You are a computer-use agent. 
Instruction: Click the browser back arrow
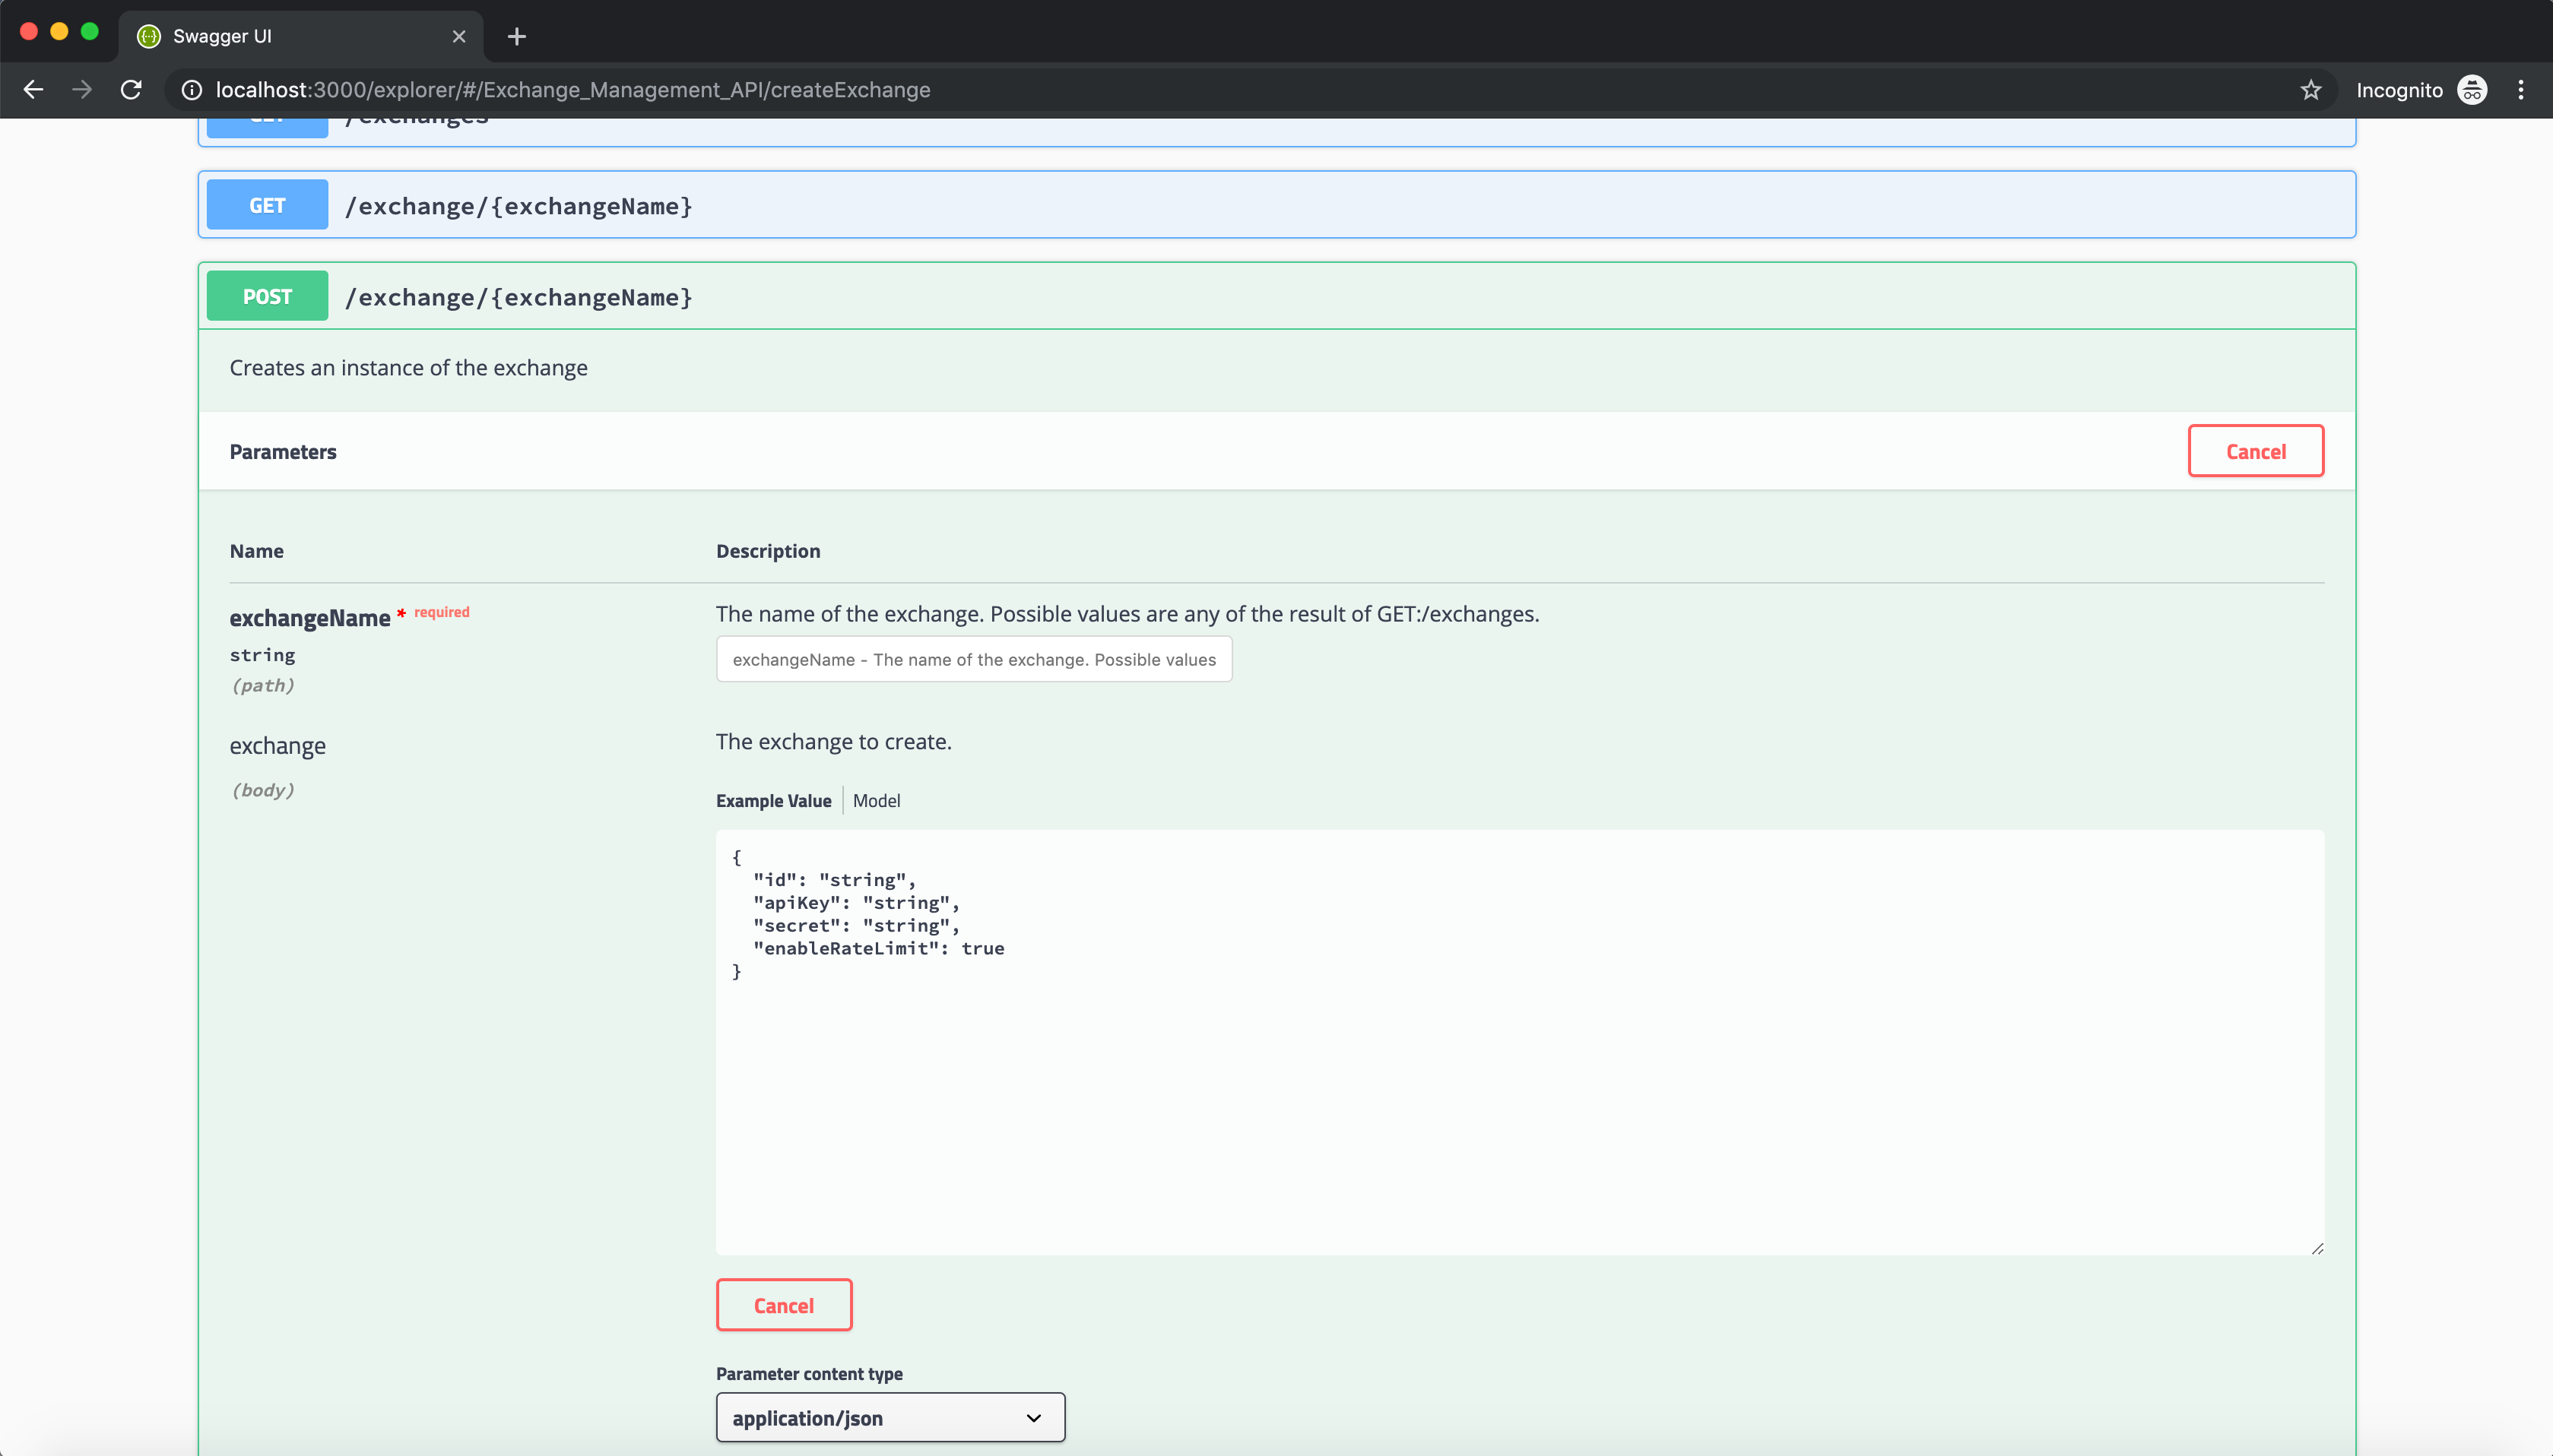pos(33,90)
